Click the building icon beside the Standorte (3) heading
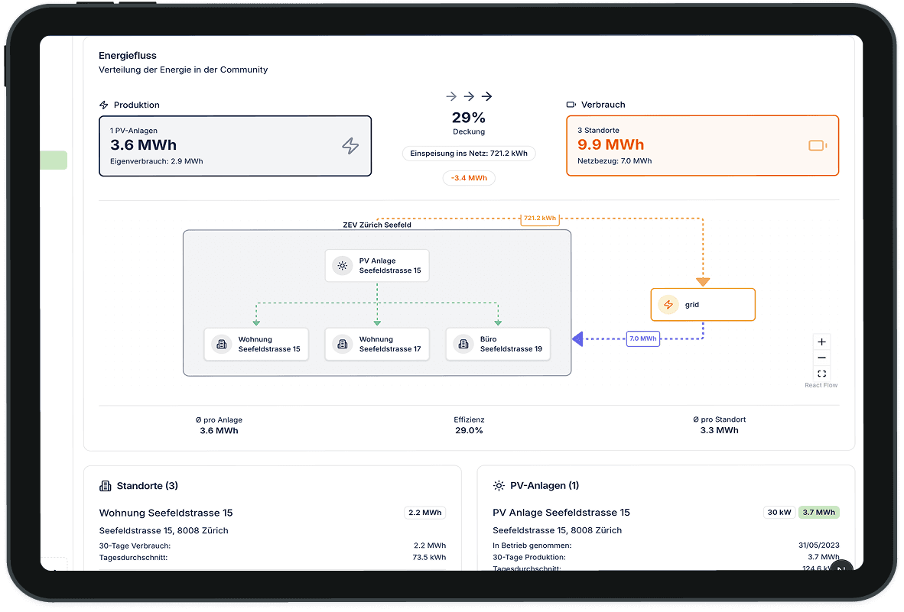Image resolution: width=904 pixels, height=612 pixels. (x=103, y=485)
